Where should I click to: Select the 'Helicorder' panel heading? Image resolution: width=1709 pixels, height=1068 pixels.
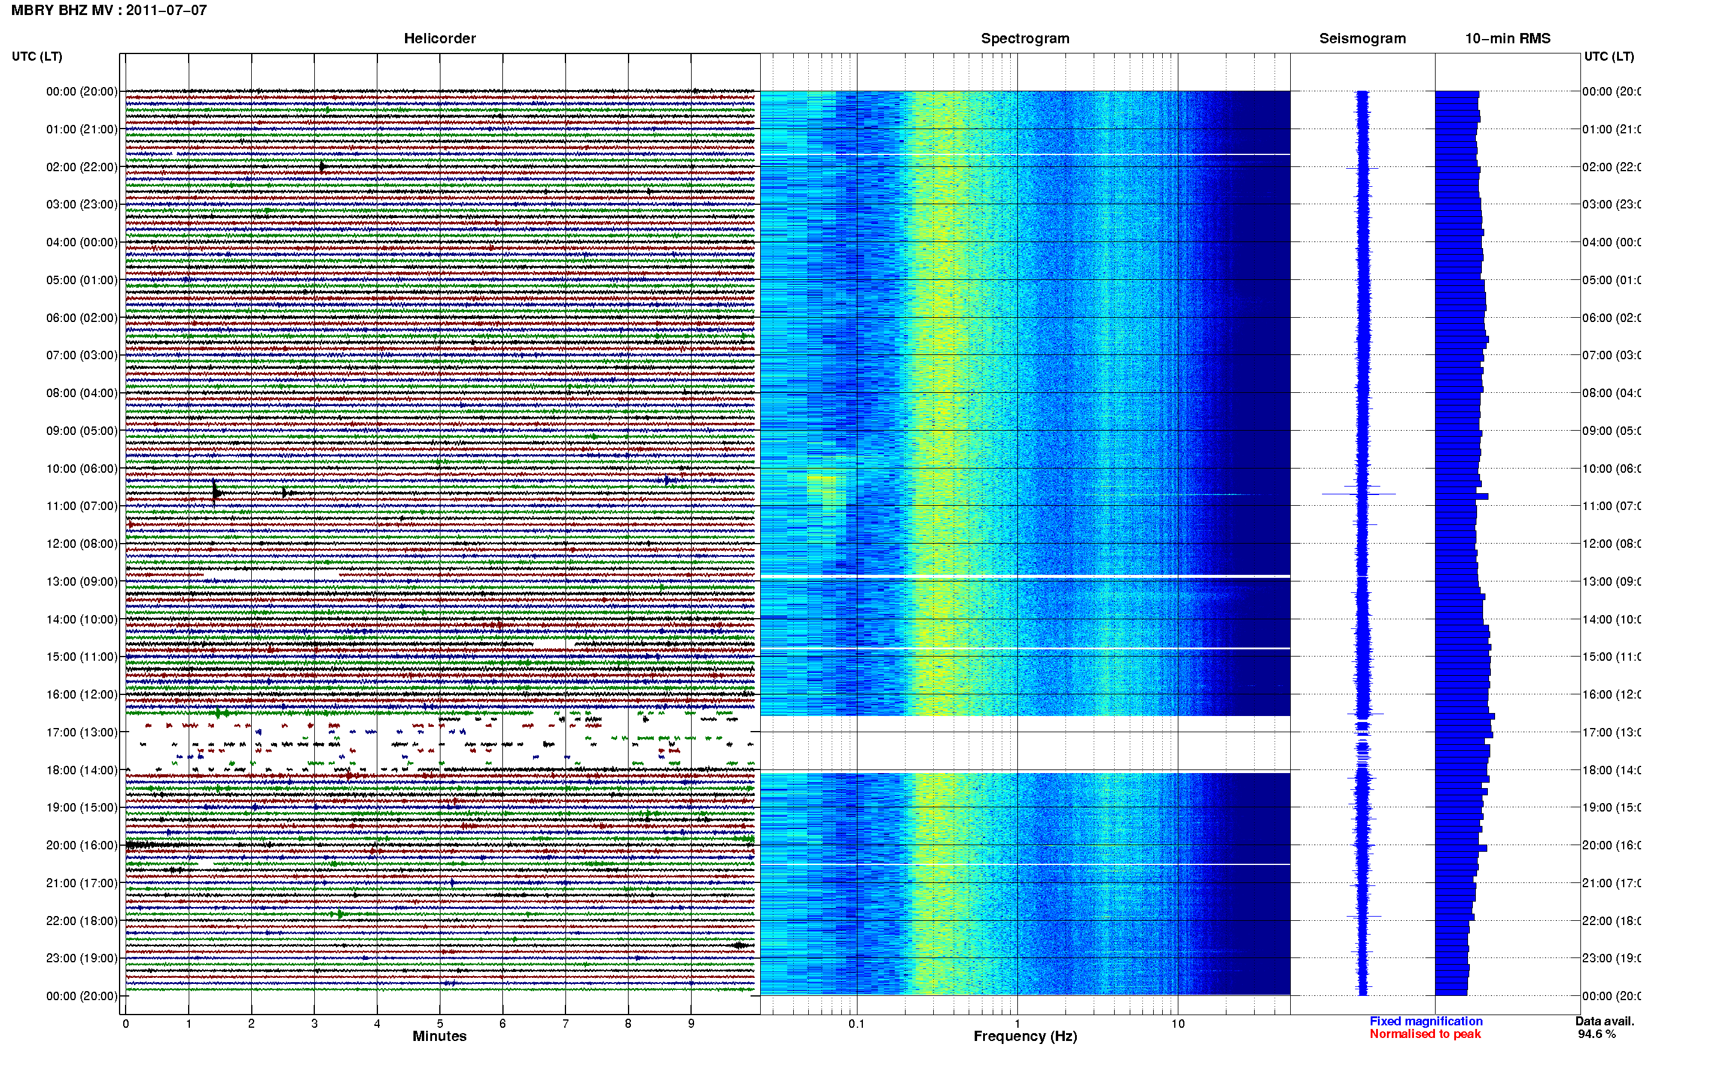pyautogui.click(x=439, y=38)
